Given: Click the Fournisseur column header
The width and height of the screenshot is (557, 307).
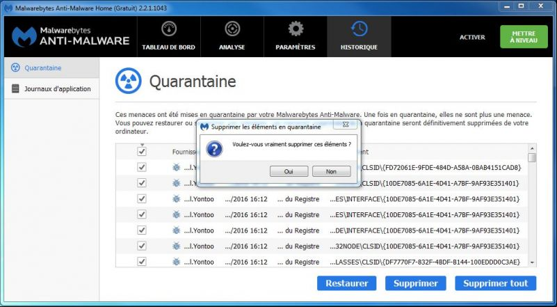Looking at the screenshot, I should pyautogui.click(x=184, y=152).
